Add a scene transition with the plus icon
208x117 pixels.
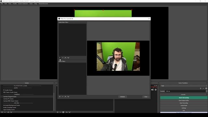(x=201, y=88)
